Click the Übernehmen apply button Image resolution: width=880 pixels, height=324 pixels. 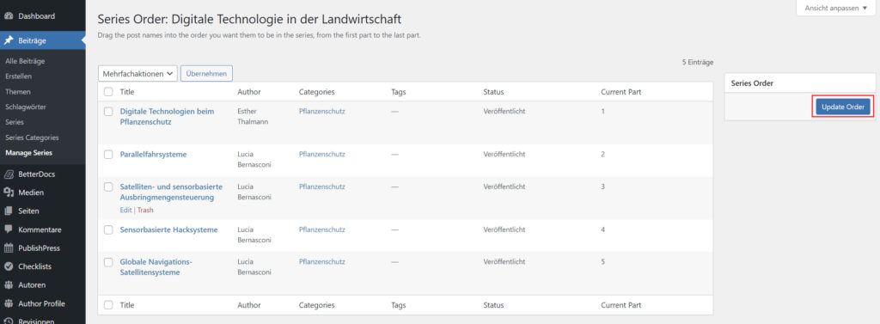coord(206,74)
